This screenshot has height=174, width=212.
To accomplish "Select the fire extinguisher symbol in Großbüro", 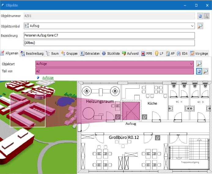I will (x=157, y=137).
